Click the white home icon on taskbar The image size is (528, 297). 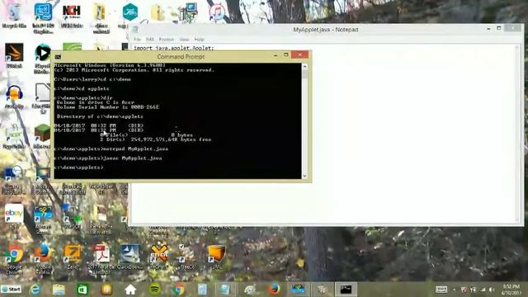[130, 290]
